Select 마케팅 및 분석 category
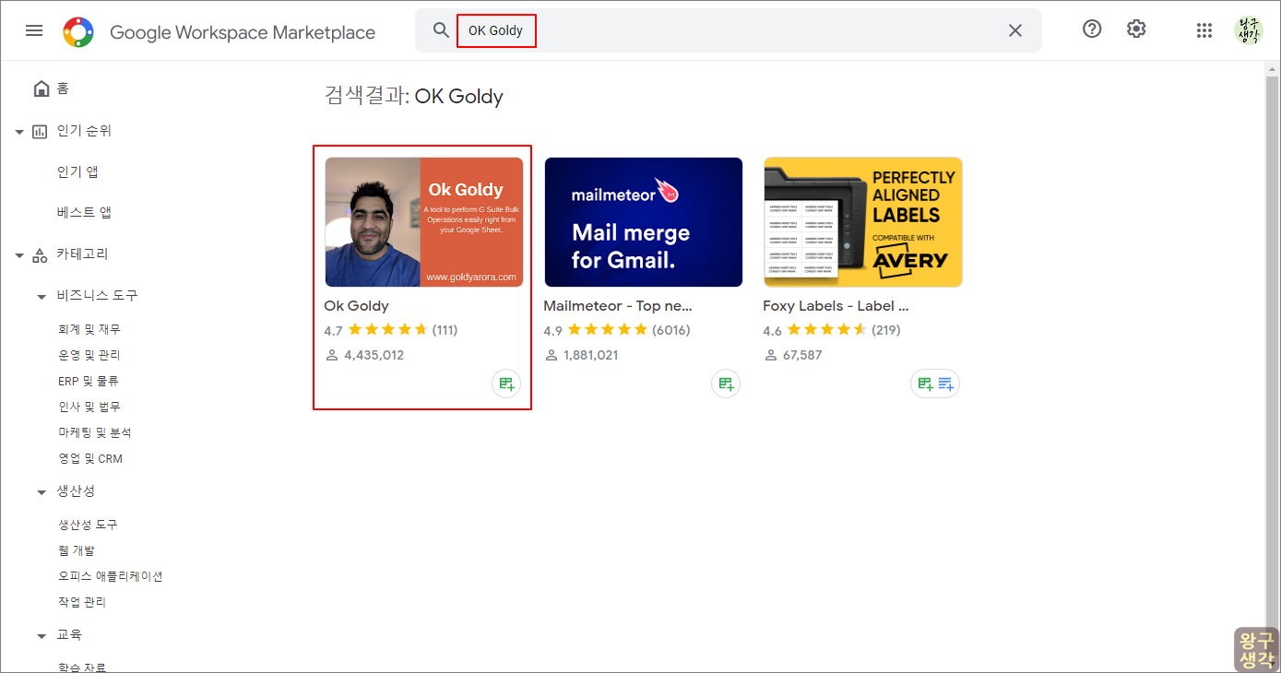Image resolution: width=1281 pixels, height=673 pixels. pos(95,432)
